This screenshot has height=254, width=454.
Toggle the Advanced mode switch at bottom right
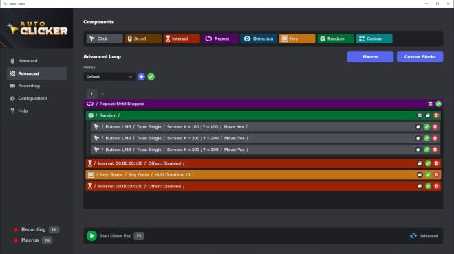[413, 235]
